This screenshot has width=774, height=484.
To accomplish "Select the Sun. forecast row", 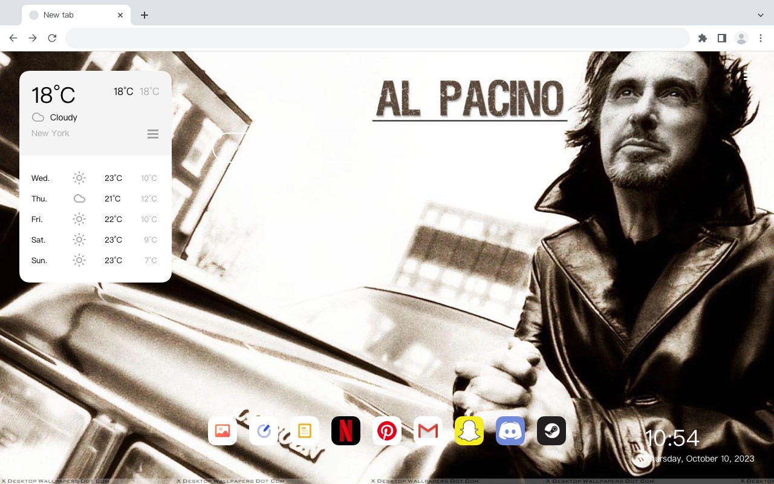I will 95,260.
